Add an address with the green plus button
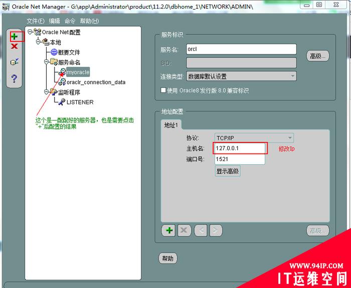This screenshot has width=351, height=288. [169, 230]
